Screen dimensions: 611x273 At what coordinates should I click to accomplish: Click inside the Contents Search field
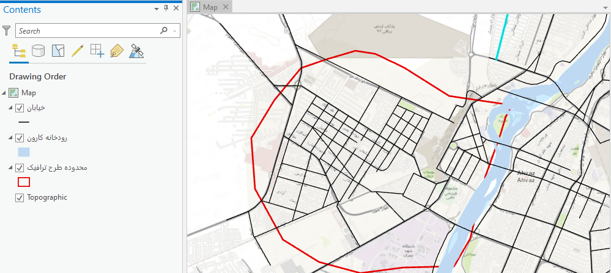(x=86, y=31)
